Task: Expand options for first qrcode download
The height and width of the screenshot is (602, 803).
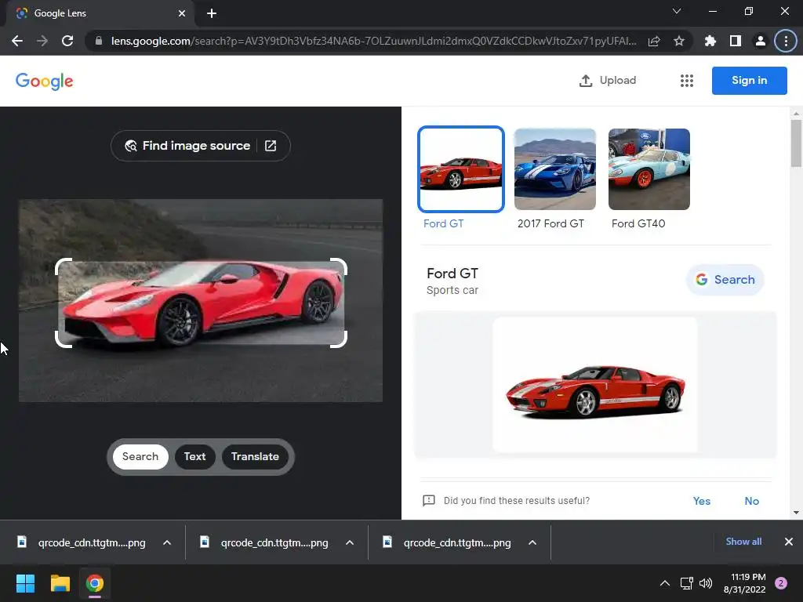Action: 167,542
